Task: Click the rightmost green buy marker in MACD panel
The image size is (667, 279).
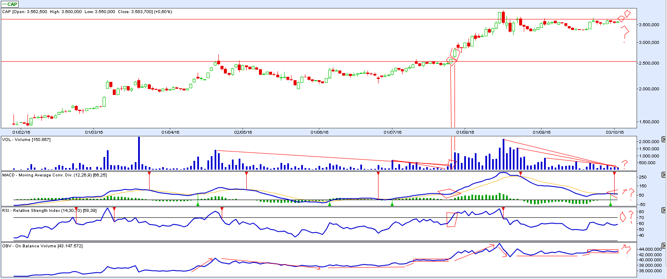Action: tap(610, 204)
